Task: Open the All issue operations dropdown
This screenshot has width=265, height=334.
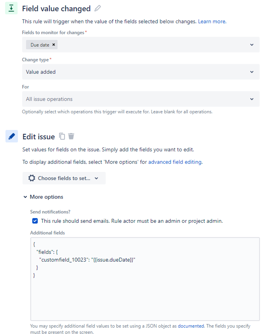Action: click(141, 99)
